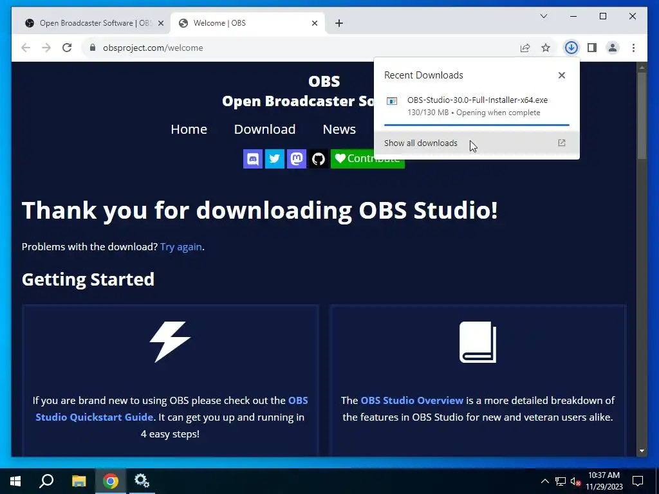Open OBS-Studio-30.0-Full-Installer-x64.exe download entry

(x=477, y=106)
